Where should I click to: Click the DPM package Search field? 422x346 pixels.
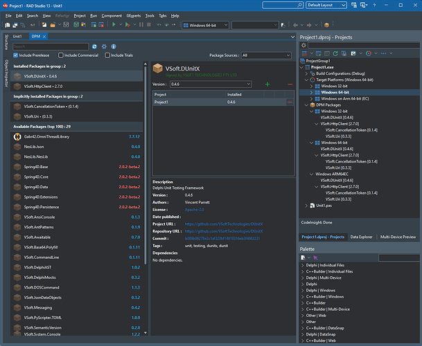tap(51, 46)
